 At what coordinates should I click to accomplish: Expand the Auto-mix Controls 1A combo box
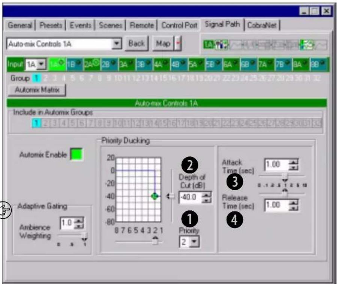[x=116, y=44]
